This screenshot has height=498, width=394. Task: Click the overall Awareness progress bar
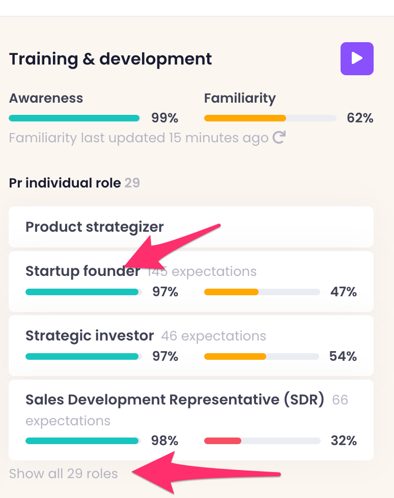coord(74,118)
